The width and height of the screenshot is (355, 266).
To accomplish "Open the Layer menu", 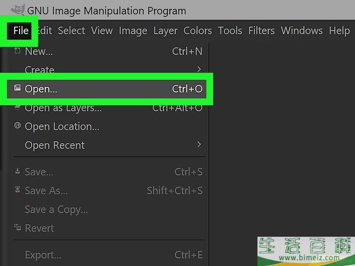I will coord(165,31).
